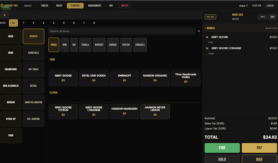Choose seat 5
278x163 pixels.
[x=64, y=23]
